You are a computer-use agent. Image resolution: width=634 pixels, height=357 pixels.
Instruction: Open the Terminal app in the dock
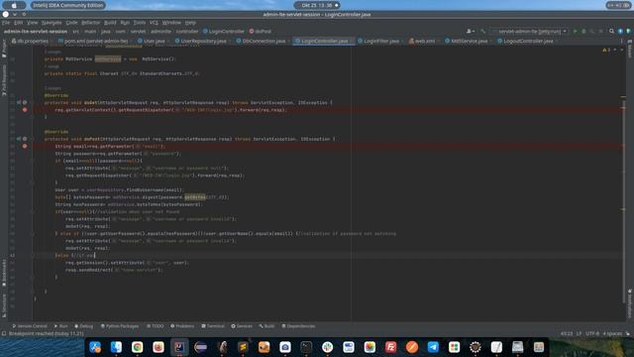click(306, 347)
